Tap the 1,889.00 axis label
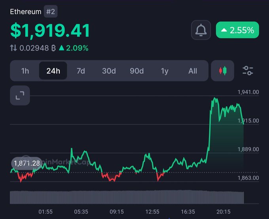This screenshot has height=219, width=269. point(248,149)
